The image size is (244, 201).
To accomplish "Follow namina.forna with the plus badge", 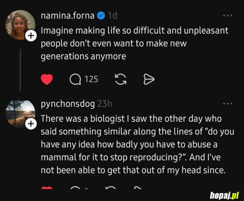I will 31,36.
